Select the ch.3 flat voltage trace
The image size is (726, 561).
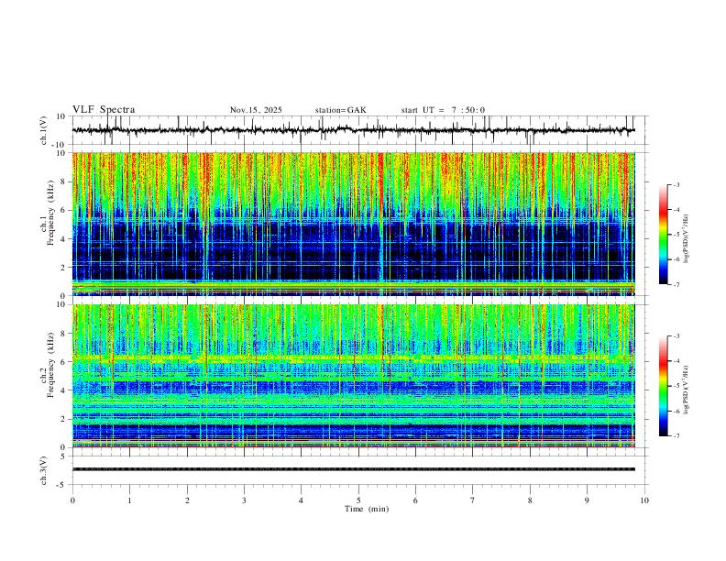(x=353, y=469)
